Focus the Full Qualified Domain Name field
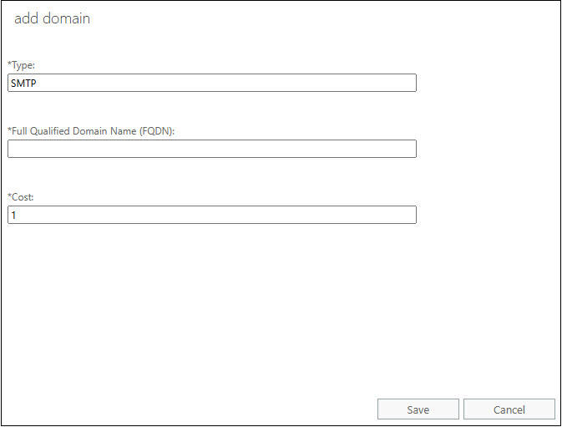This screenshot has height=427, width=562. click(x=212, y=149)
